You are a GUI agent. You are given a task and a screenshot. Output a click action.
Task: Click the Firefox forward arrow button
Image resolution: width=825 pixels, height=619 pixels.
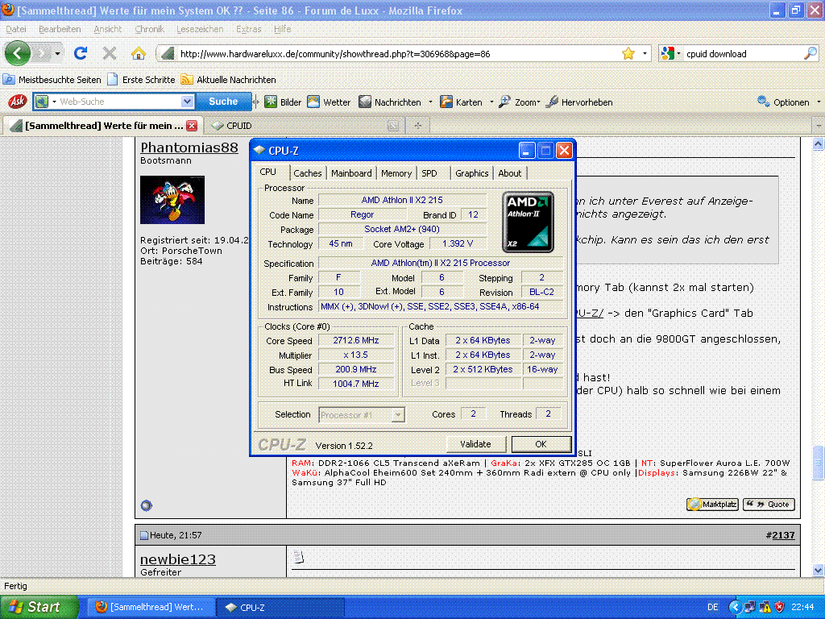42,53
